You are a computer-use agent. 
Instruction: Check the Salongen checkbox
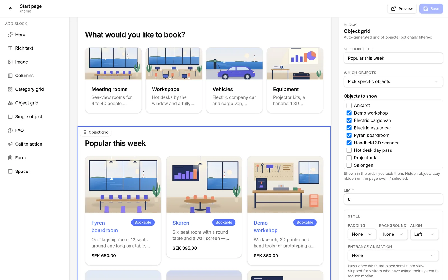tap(349, 165)
